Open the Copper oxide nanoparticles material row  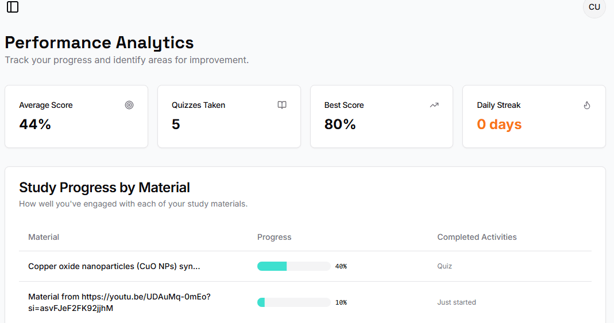[114, 266]
